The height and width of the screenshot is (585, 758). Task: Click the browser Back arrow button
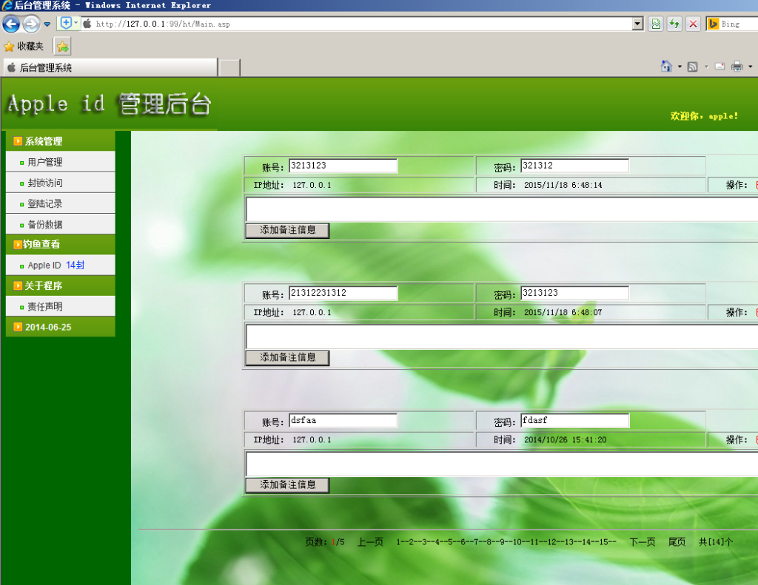click(x=11, y=24)
